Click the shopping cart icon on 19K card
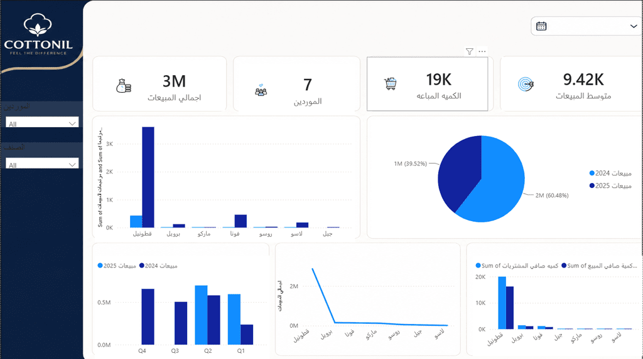The image size is (643, 359). [x=391, y=84]
